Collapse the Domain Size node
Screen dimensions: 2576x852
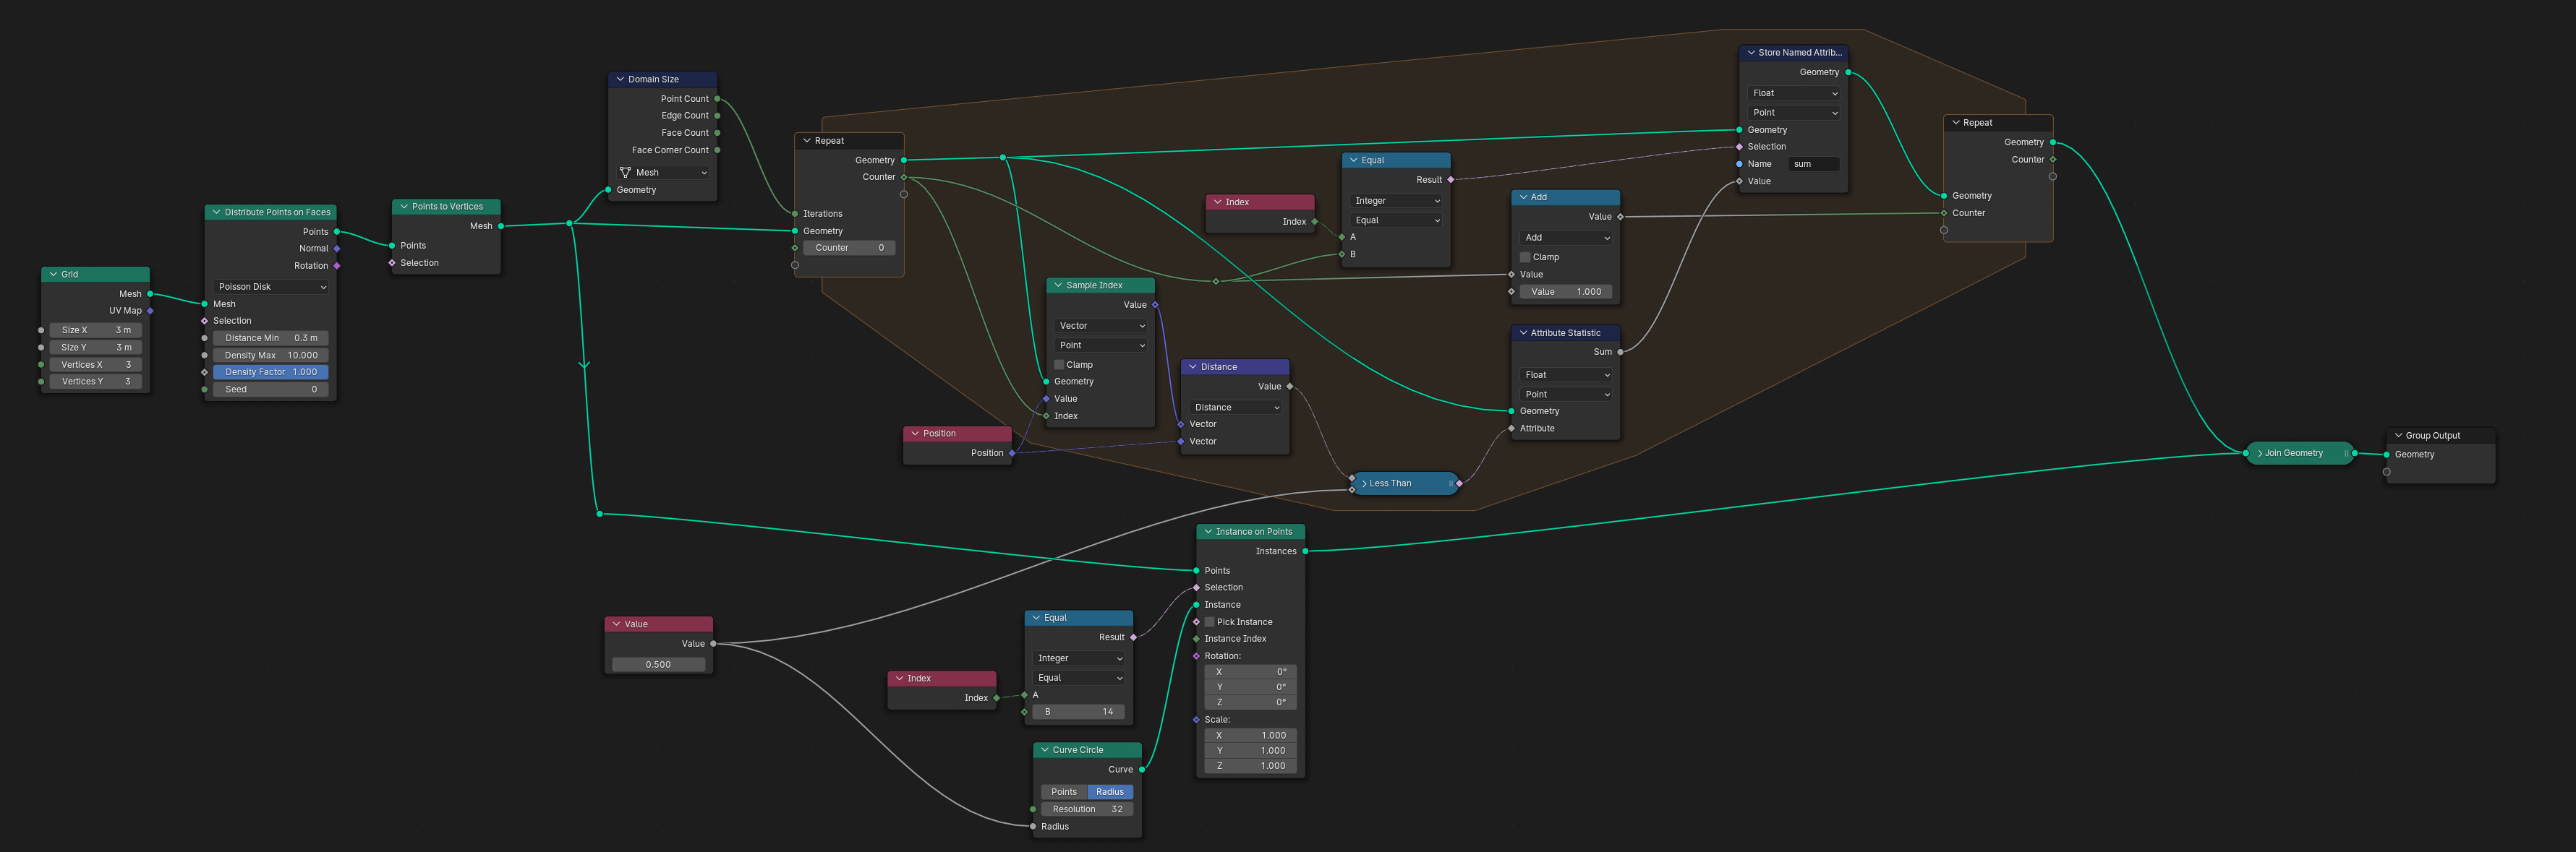point(621,79)
